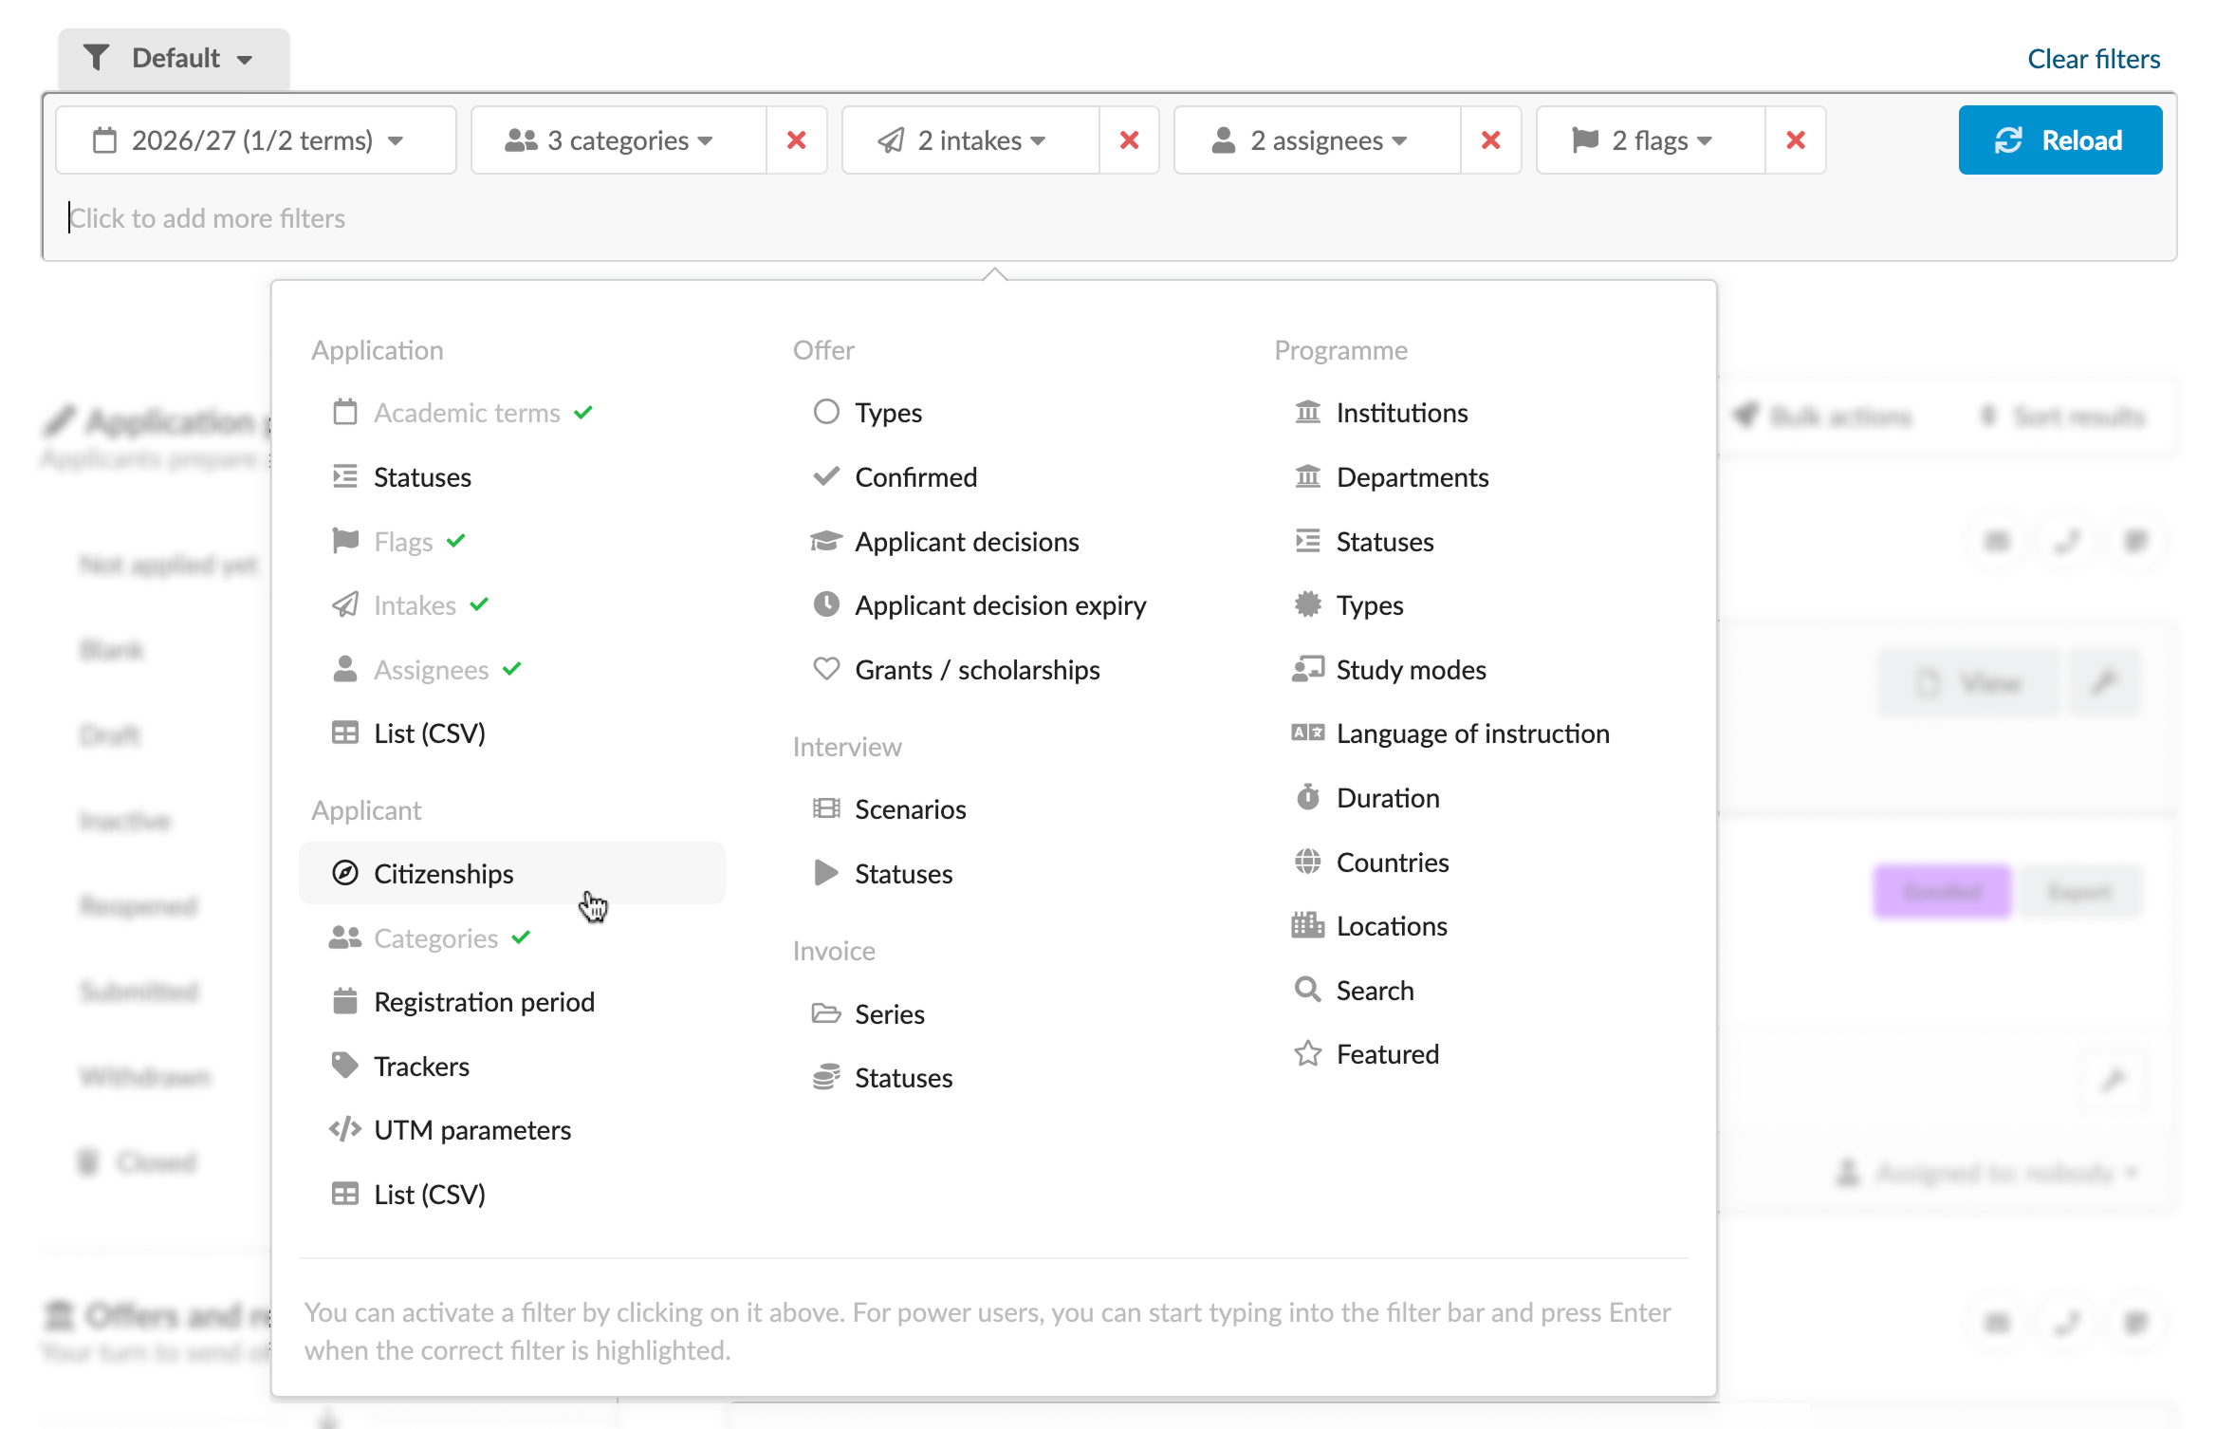
Task: Click the Applicant decisions graduation cap icon
Action: coord(826,541)
